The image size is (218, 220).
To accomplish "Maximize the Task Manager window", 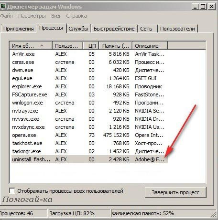I will pyautogui.click(x=203, y=7).
